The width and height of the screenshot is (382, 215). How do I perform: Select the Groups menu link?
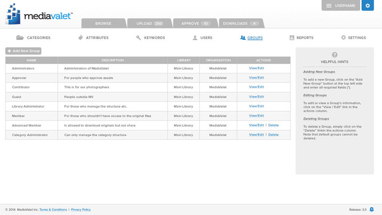[x=255, y=38]
